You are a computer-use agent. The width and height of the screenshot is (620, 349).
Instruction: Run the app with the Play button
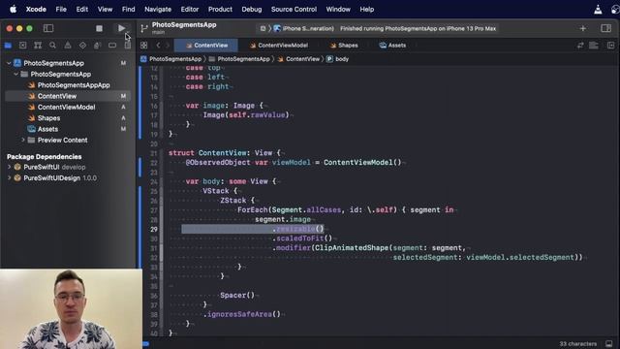(121, 28)
